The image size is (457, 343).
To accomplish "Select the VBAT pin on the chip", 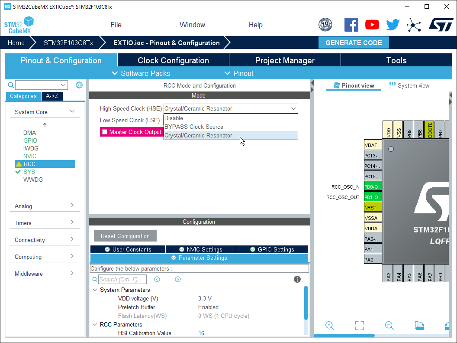I will (373, 145).
